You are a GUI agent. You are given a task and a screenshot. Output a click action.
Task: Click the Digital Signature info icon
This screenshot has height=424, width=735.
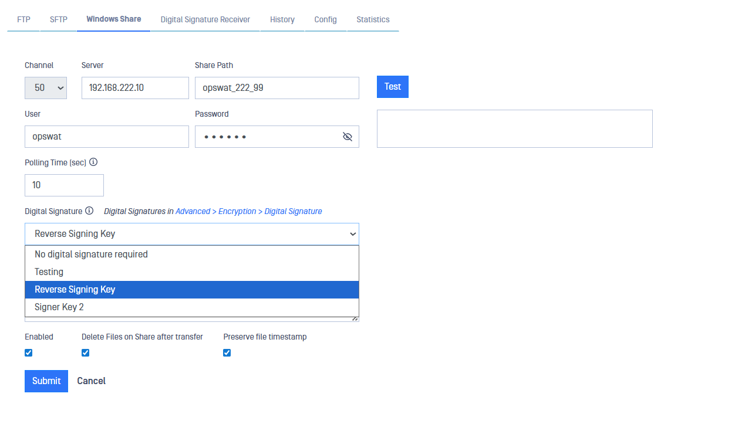89,211
